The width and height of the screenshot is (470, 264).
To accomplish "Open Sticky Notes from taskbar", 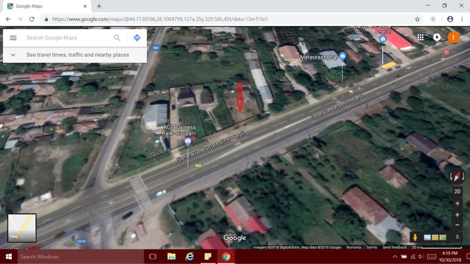I will point(208,256).
